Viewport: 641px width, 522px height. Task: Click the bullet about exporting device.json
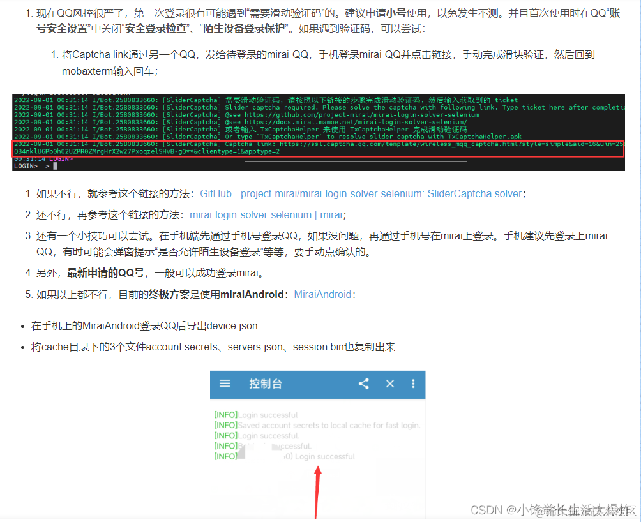[144, 326]
